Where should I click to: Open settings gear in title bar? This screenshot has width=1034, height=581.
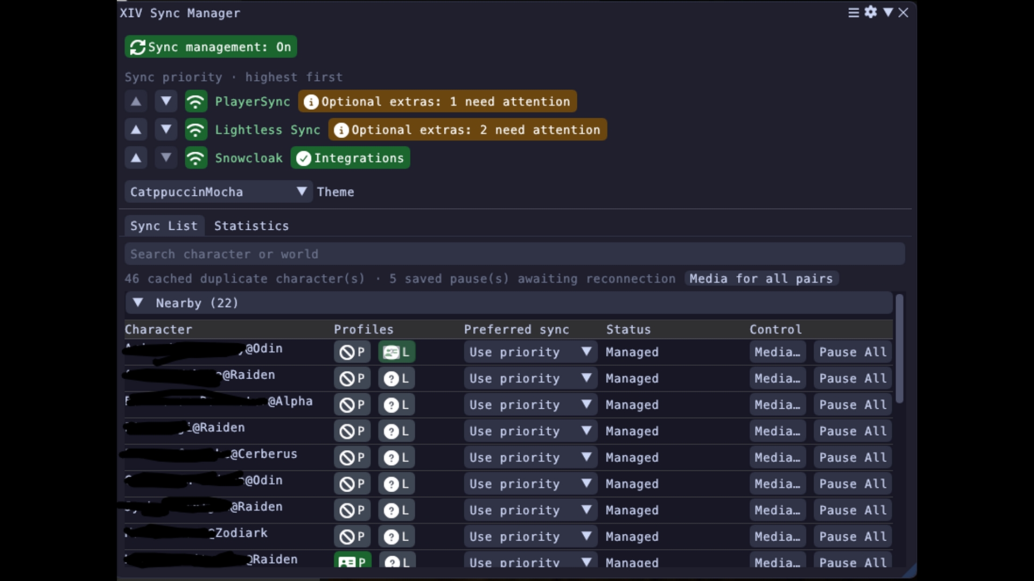tap(871, 12)
